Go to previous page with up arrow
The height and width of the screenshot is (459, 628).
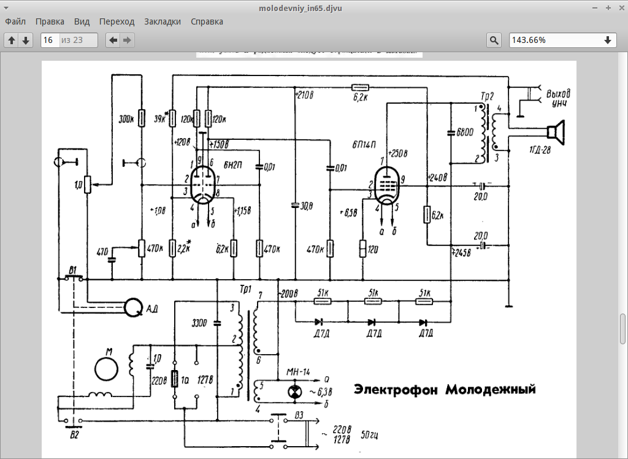click(x=12, y=40)
